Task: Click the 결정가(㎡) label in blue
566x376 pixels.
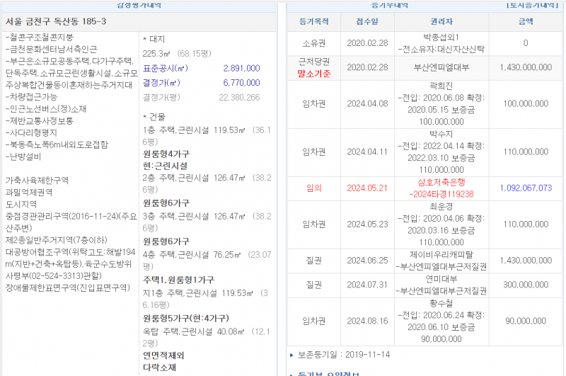Action: pyautogui.click(x=161, y=83)
